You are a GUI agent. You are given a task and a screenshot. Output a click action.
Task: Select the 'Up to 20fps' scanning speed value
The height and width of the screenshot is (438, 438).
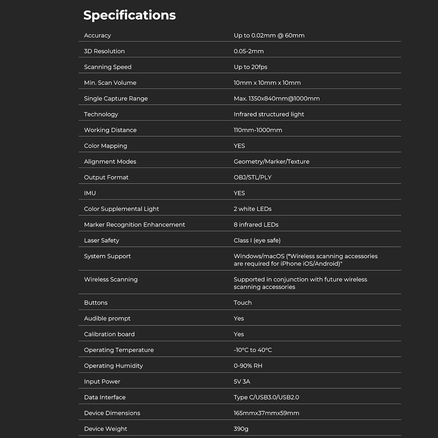click(x=250, y=67)
